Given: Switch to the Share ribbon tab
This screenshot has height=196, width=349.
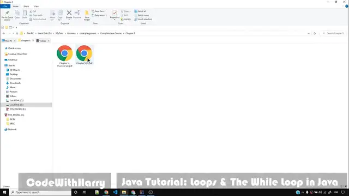Looking at the screenshot, I should click(x=26, y=7).
